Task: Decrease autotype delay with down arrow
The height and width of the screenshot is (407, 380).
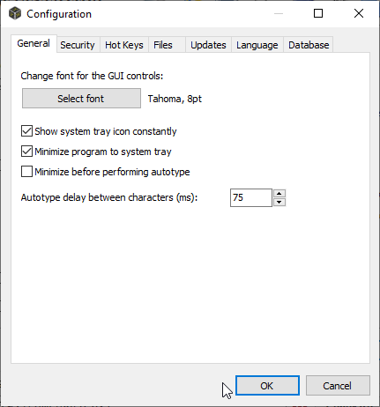Action: tap(279, 202)
